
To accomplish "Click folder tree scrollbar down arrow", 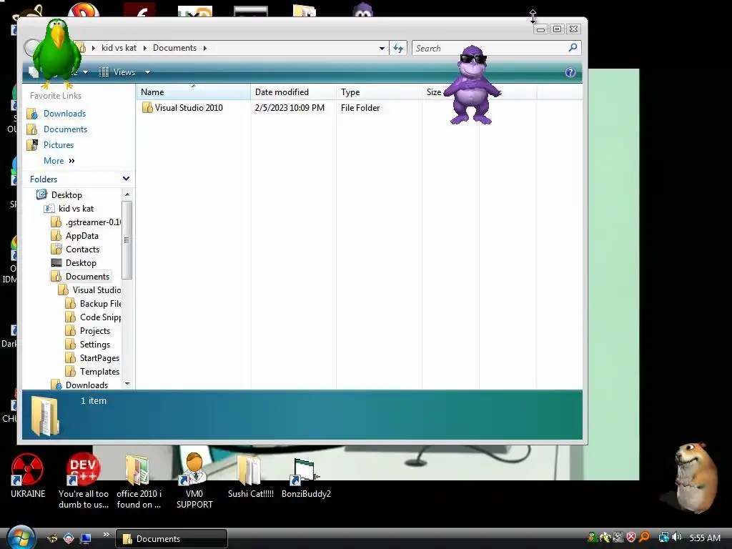I will (x=127, y=384).
